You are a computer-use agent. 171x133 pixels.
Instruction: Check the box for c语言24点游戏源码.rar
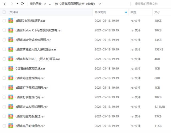4,21
